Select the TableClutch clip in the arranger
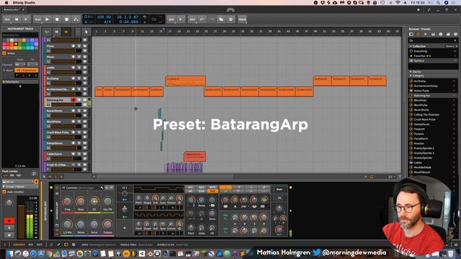 pyautogui.click(x=194, y=157)
